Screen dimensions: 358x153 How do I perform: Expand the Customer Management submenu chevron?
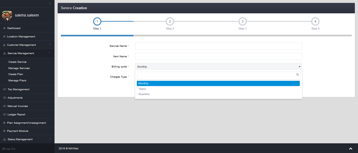(50, 44)
